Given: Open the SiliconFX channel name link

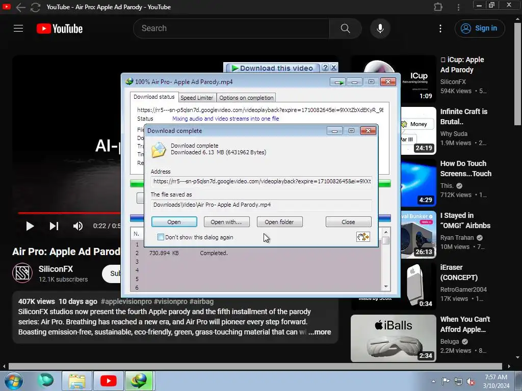Looking at the screenshot, I should coord(56,269).
